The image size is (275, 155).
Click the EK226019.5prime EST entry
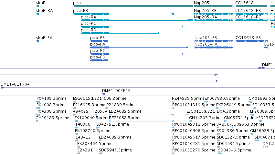click(234, 105)
